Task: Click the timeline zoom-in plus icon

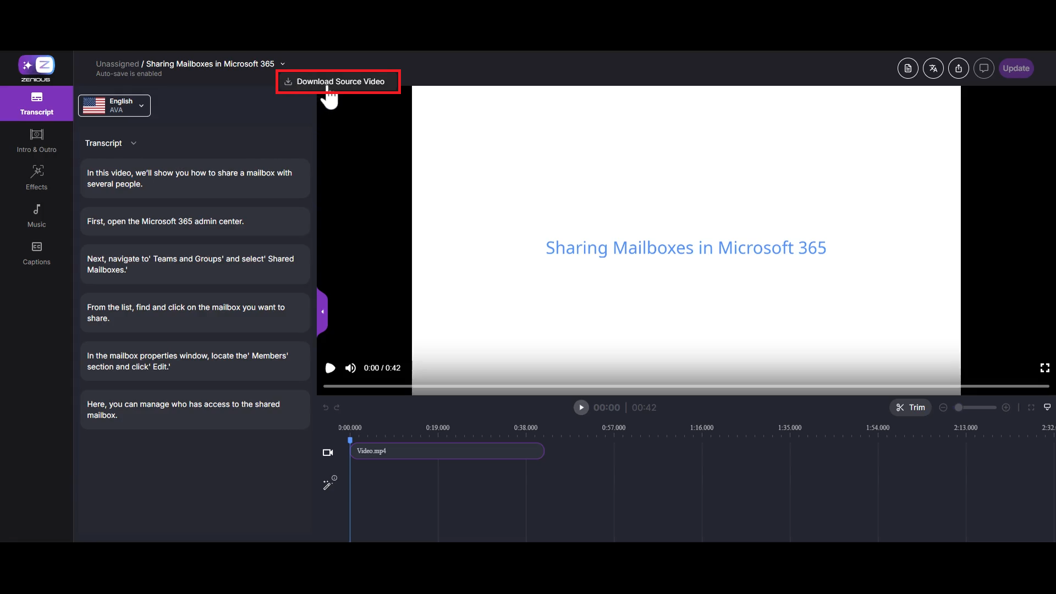Action: pos(1006,408)
